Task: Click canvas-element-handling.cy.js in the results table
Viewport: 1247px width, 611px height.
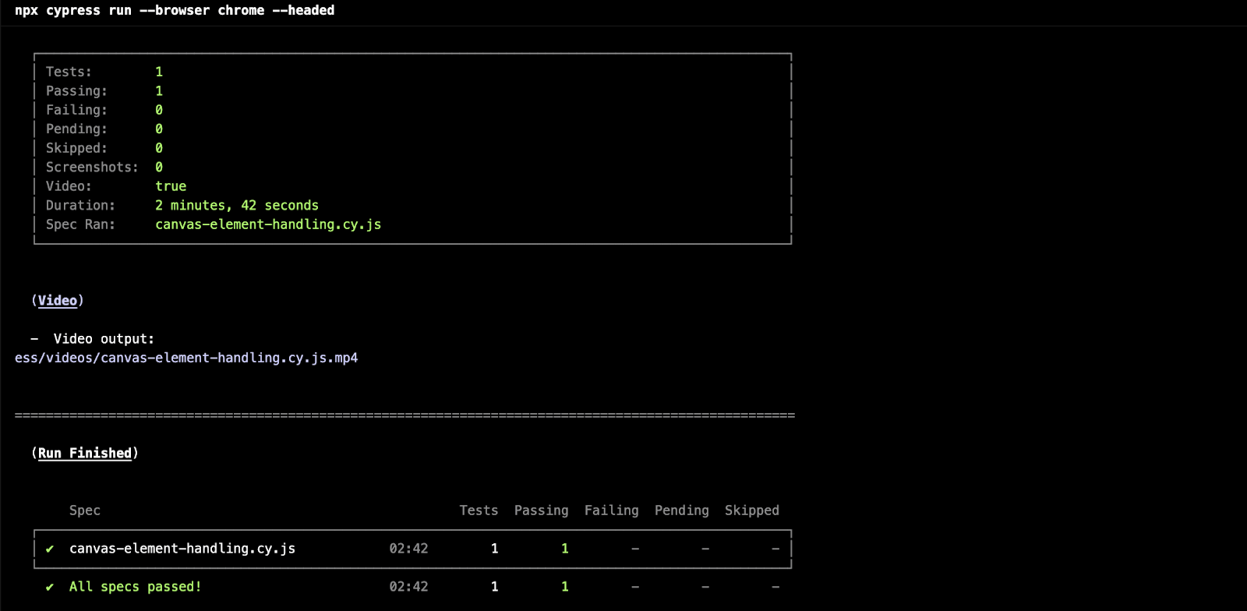Action: pos(182,549)
